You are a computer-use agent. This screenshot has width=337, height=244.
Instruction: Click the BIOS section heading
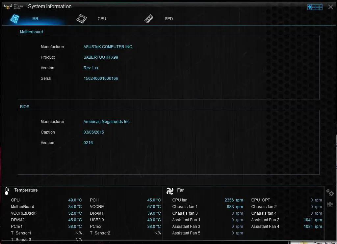pos(24,107)
